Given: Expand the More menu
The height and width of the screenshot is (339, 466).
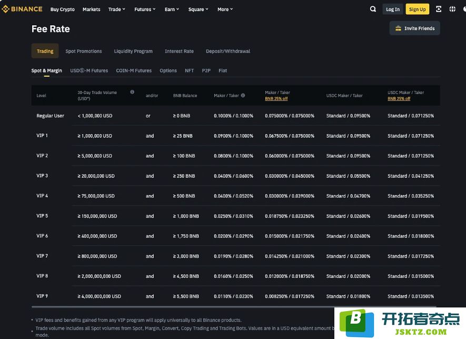Looking at the screenshot, I should pos(225,9).
